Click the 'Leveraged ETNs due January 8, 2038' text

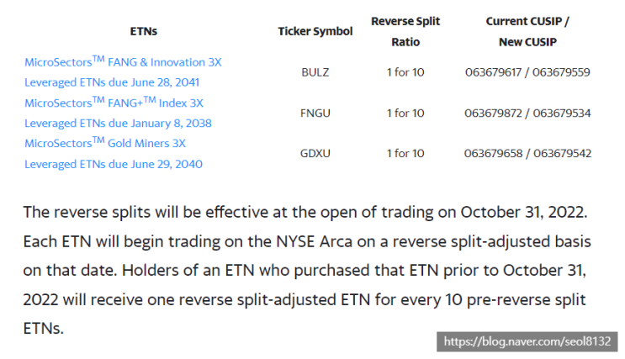click(118, 123)
